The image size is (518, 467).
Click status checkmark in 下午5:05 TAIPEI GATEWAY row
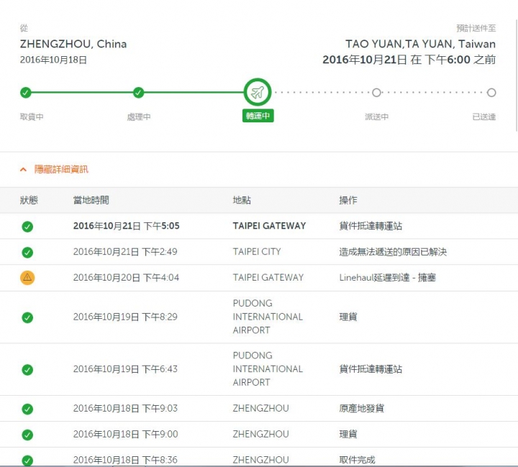click(x=27, y=227)
